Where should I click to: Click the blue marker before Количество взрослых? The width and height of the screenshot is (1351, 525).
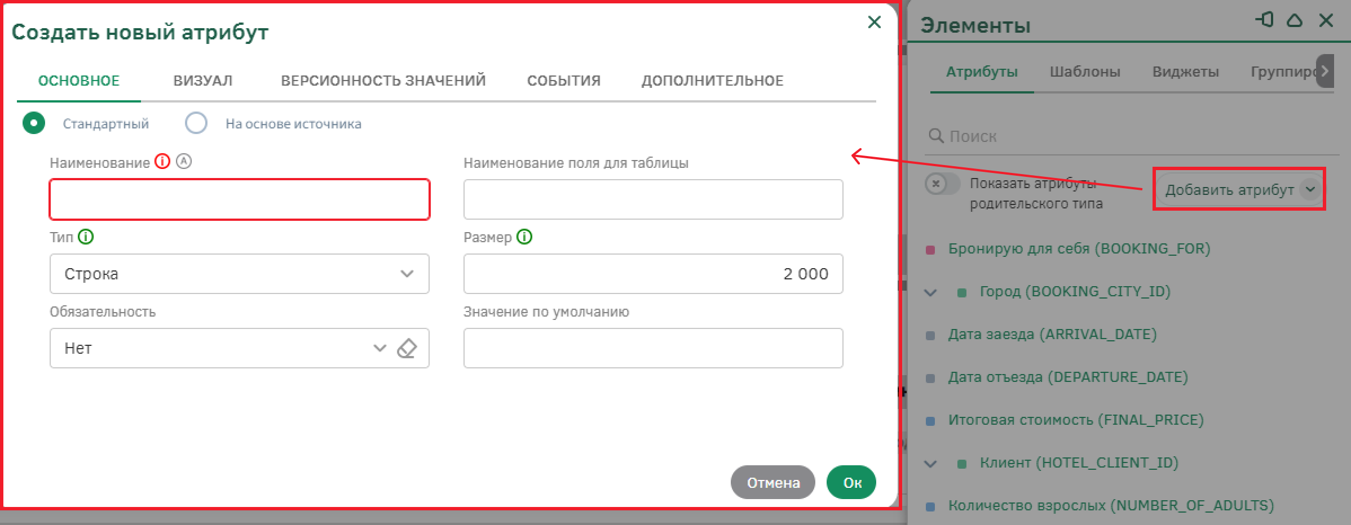931,506
